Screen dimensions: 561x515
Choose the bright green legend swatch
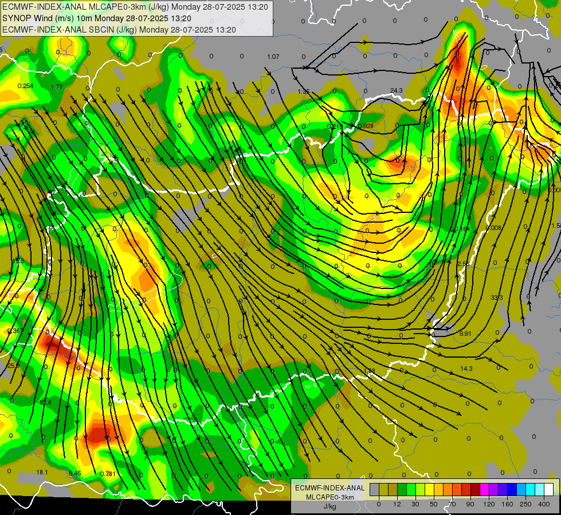point(411,489)
